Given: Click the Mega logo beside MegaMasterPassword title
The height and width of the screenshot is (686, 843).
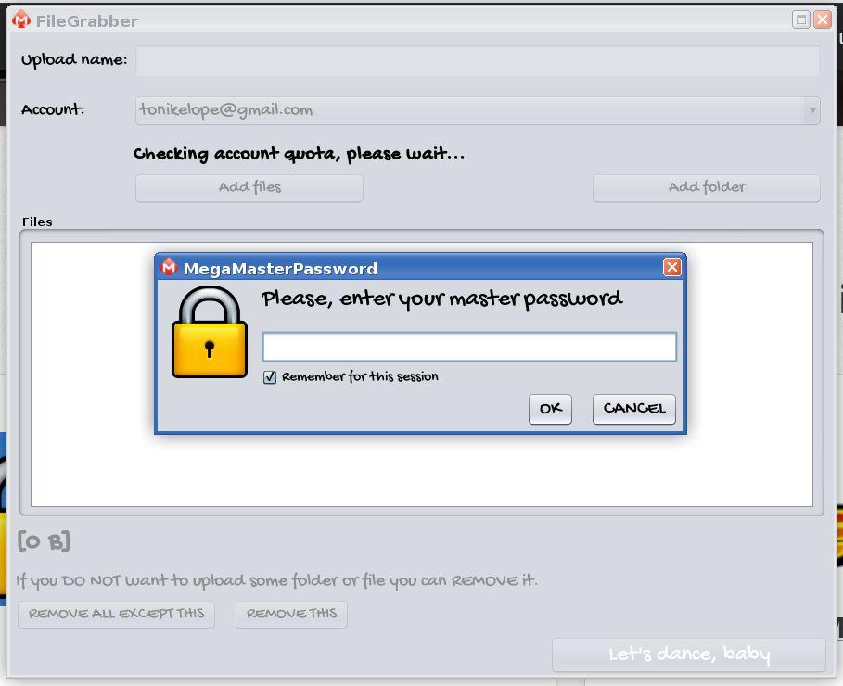Looking at the screenshot, I should 169,267.
